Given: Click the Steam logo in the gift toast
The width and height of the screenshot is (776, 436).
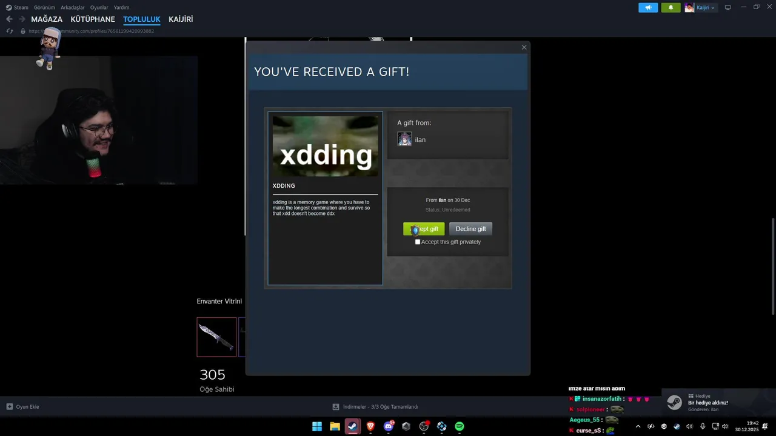Looking at the screenshot, I should (674, 402).
